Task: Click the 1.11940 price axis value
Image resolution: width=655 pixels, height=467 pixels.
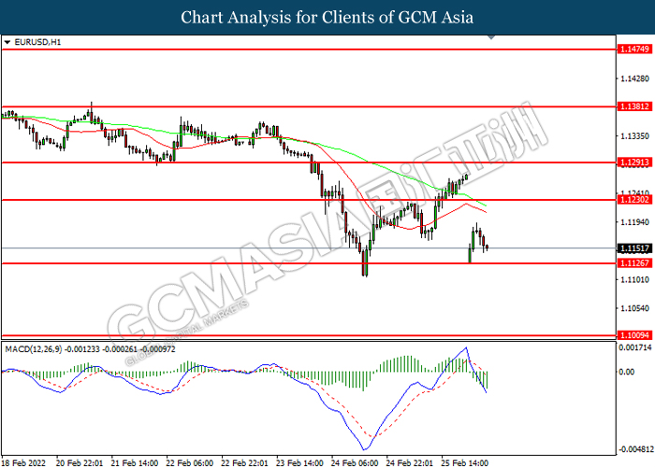Action: point(635,222)
